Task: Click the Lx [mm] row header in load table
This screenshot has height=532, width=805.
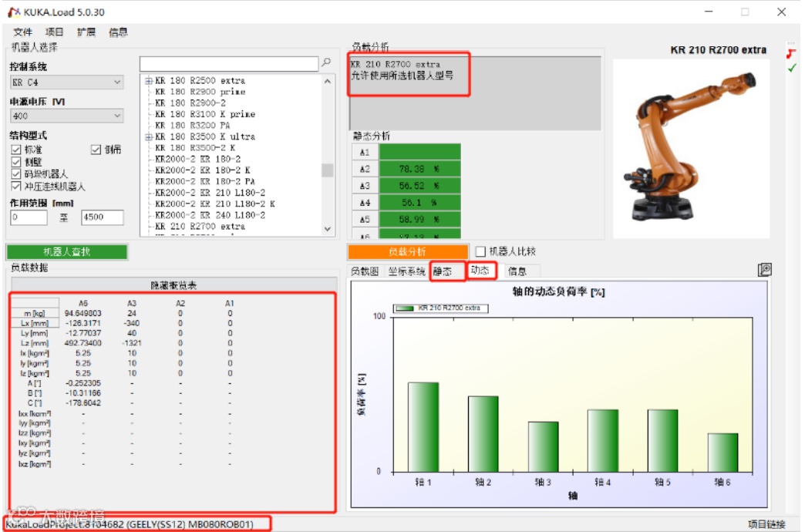Action: (x=35, y=323)
